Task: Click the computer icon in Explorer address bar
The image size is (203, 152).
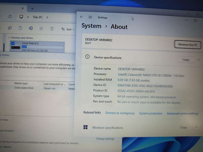Action: tap(21, 17)
